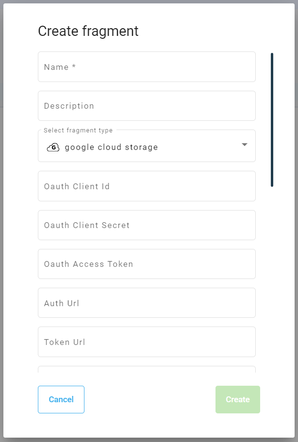
Task: Click the Create fragment dialog title
Action: 87,31
